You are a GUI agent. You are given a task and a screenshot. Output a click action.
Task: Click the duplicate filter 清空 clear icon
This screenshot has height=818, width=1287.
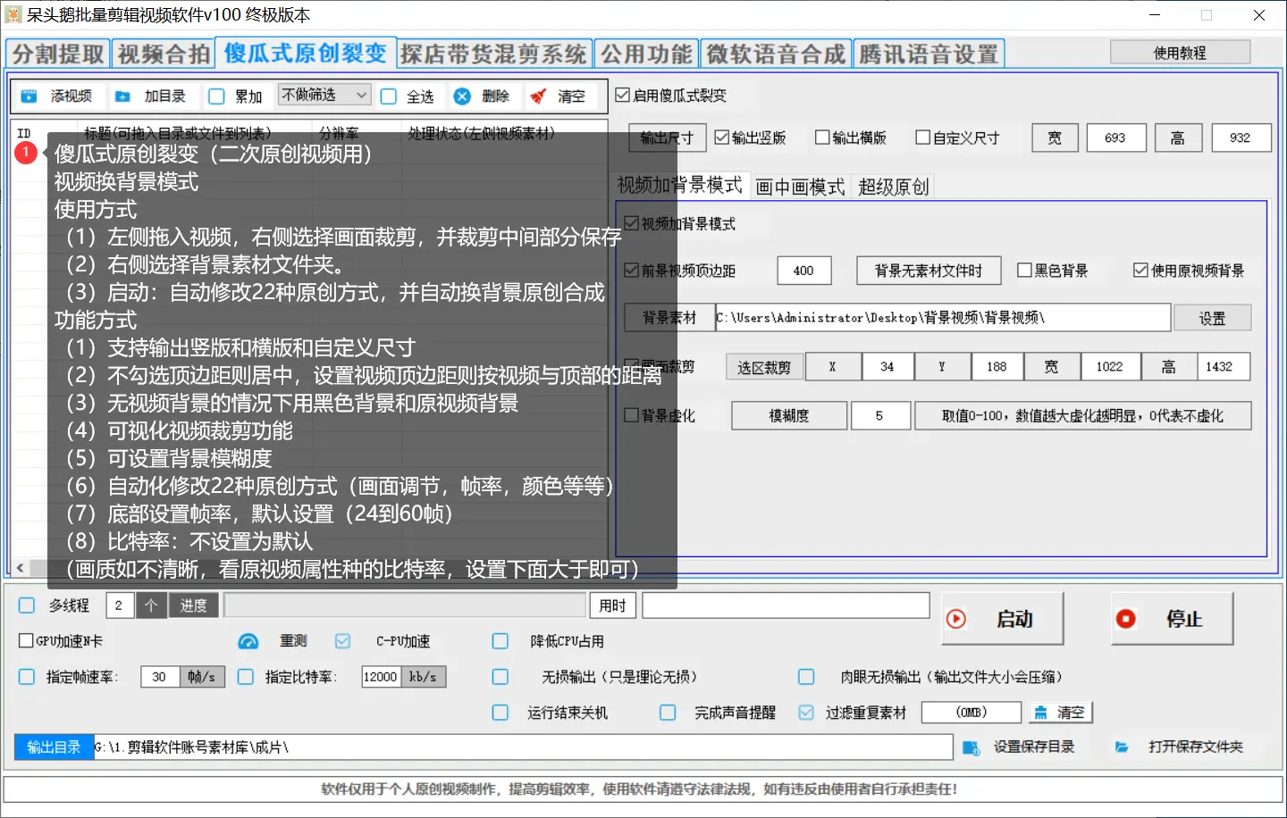coord(1042,712)
